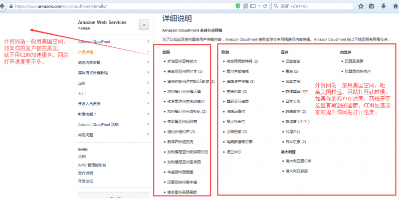Image resolution: width=399 pixels, height=198 pixels.
Task: Click the chevron next to 常见问题
Action: point(148,134)
